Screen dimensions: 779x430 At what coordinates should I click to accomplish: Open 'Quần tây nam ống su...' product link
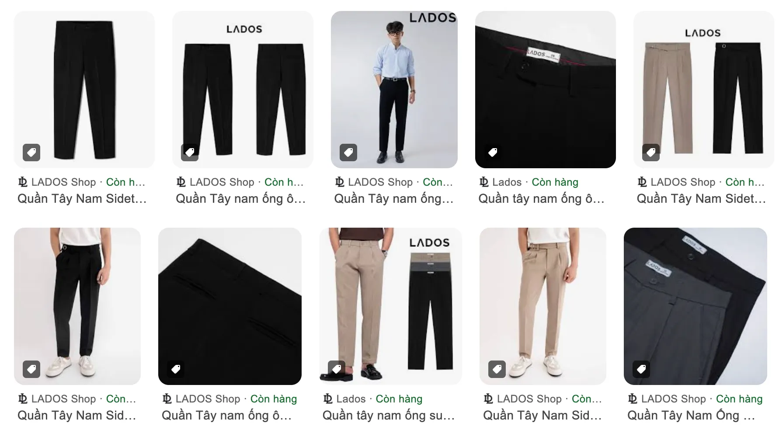[389, 416]
